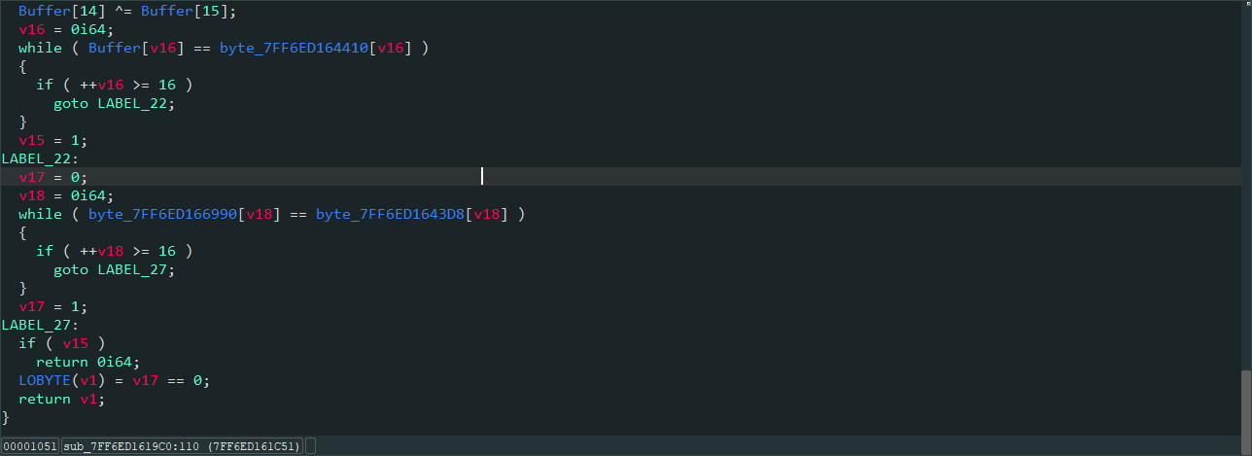The image size is (1252, 456).
Task: Click the 'return 0i64' statement
Action: [x=87, y=362]
